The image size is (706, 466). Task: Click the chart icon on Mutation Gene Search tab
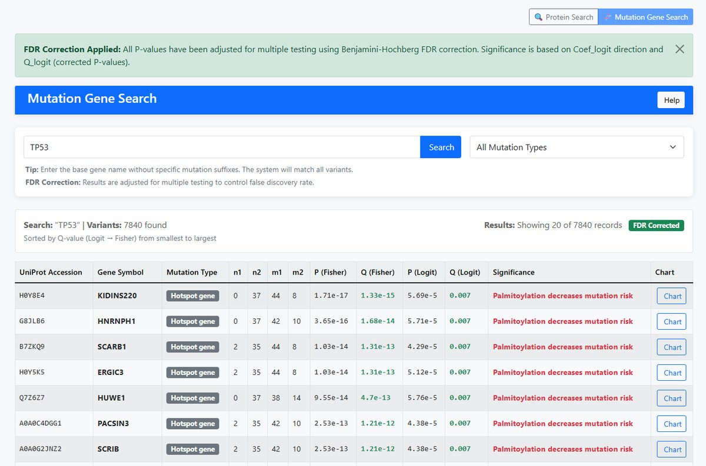pyautogui.click(x=608, y=17)
